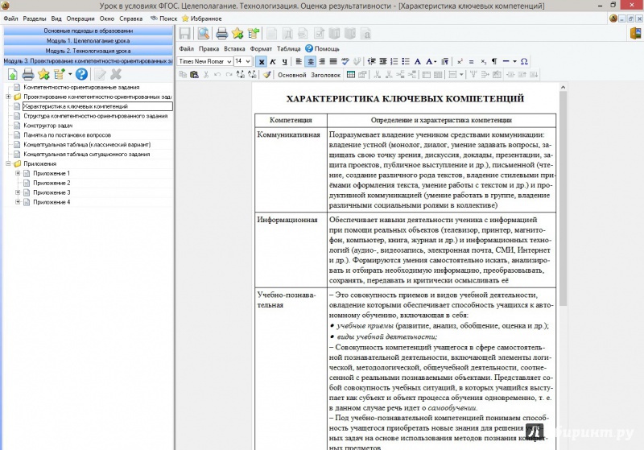
Task: Click the grey X delete icon in left panel
Action: pyautogui.click(x=116, y=74)
